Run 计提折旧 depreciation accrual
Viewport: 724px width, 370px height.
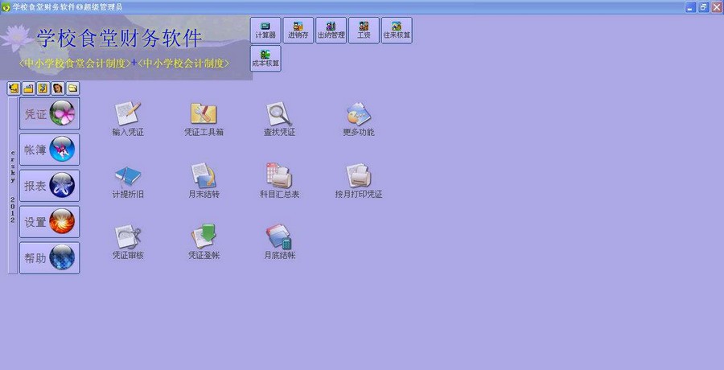(x=128, y=182)
